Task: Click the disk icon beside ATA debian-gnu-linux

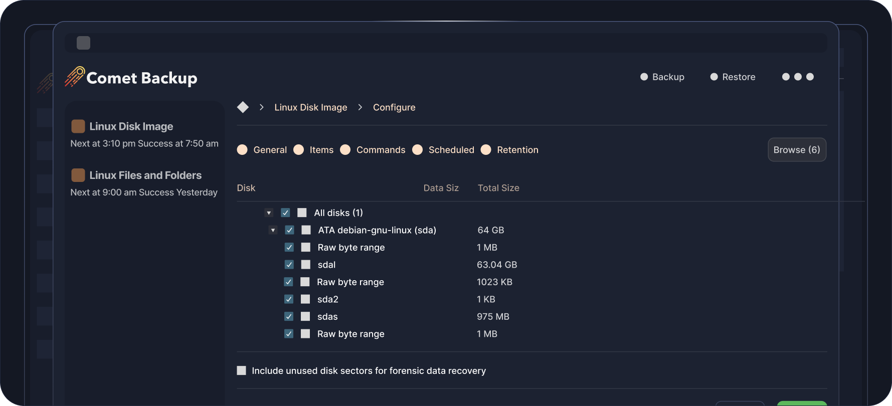Action: click(x=306, y=230)
